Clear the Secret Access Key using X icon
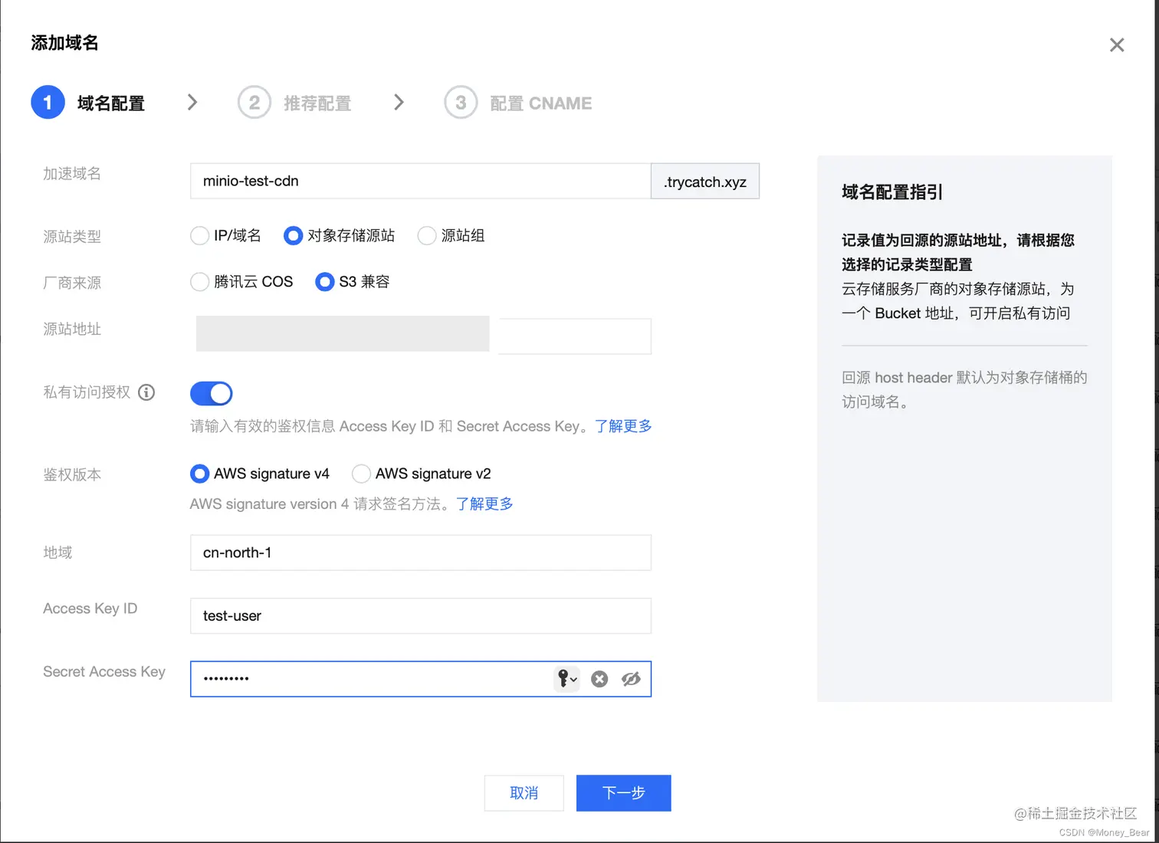 pos(599,679)
